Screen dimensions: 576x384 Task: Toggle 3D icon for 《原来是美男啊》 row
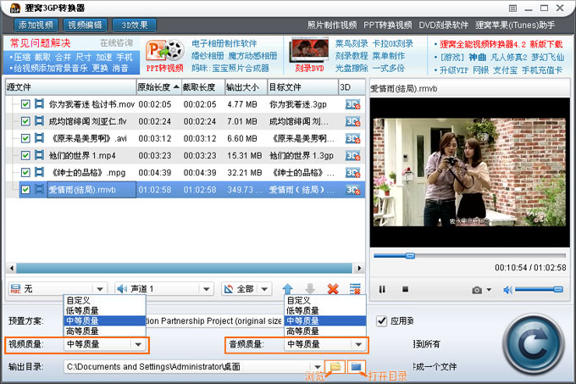click(x=352, y=138)
